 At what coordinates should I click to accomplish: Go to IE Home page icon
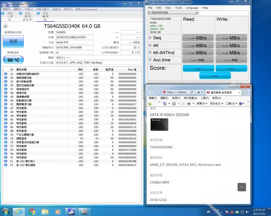pyautogui.click(x=165, y=103)
